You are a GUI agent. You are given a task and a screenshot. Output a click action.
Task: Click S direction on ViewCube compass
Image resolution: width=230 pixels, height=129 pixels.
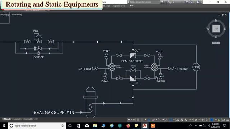click(x=216, y=37)
